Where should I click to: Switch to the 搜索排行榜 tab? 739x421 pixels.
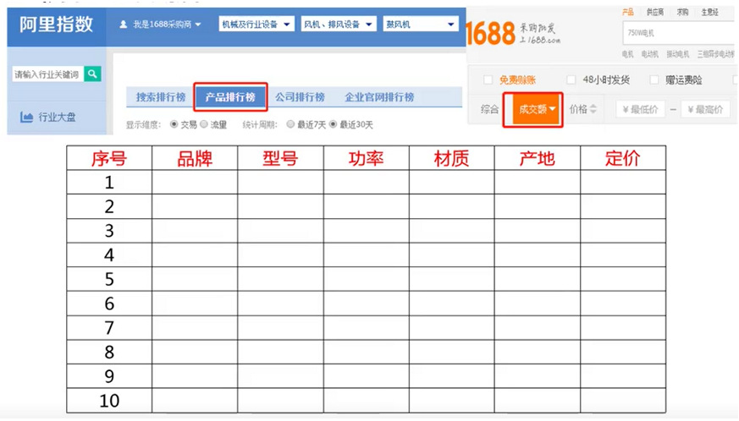[x=160, y=97]
